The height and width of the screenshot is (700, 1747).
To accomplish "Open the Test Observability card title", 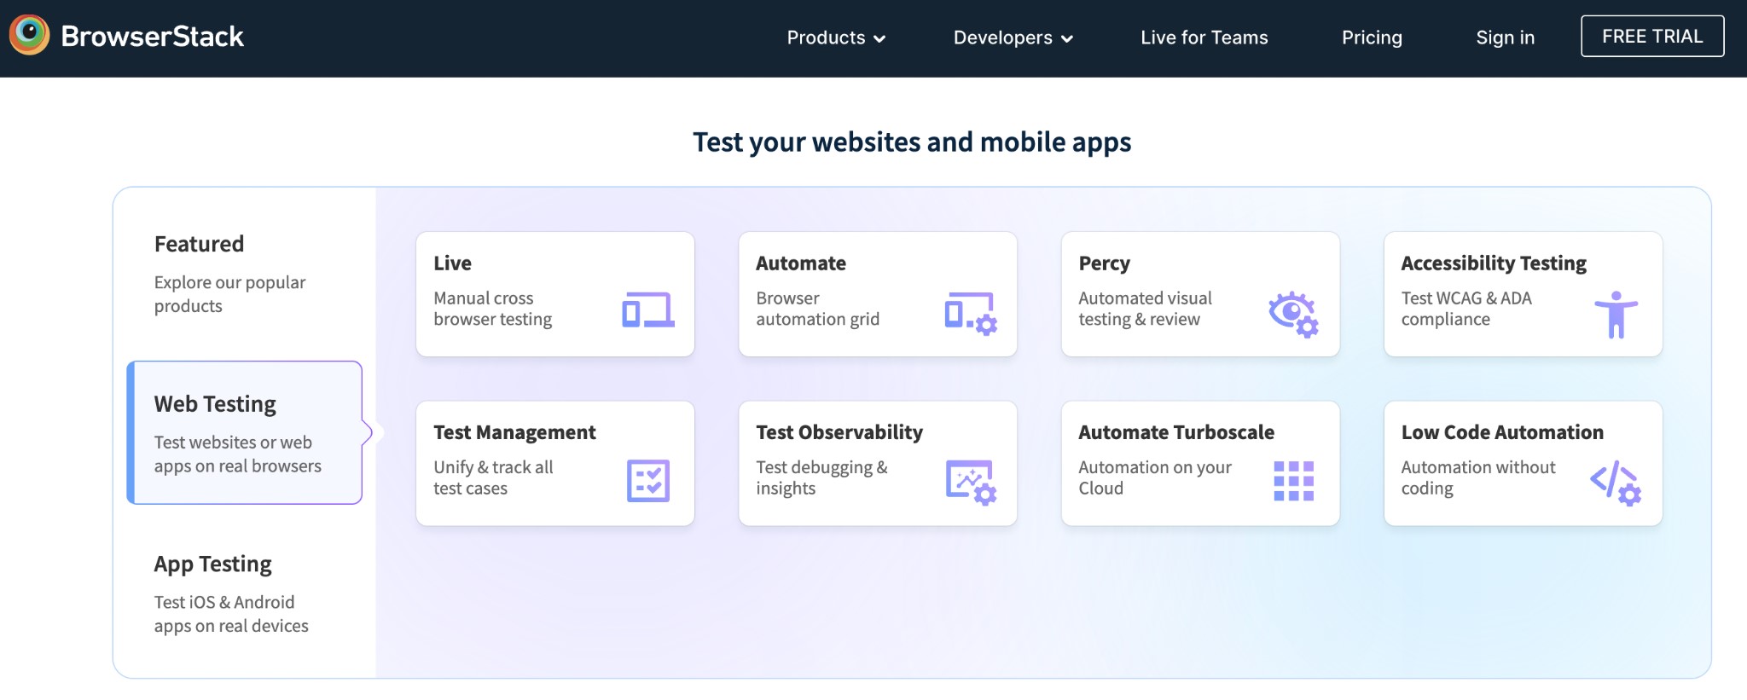I will pyautogui.click(x=839, y=432).
